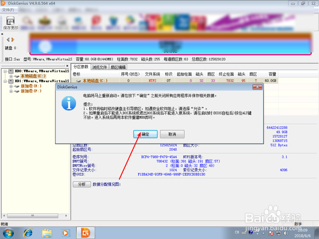This screenshot has height=239, width=319.
Task: Go to next disk with right arrow
Action: pyautogui.click(x=13, y=40)
